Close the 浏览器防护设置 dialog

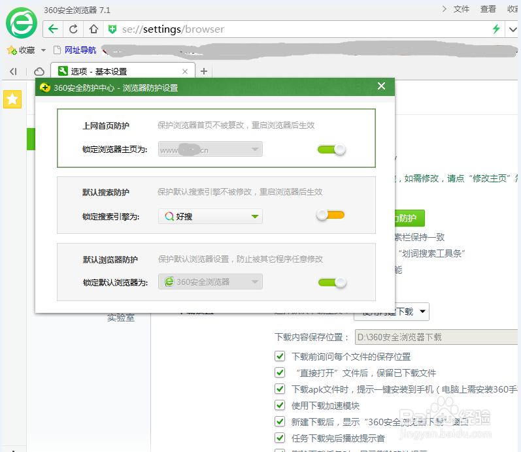click(x=382, y=86)
